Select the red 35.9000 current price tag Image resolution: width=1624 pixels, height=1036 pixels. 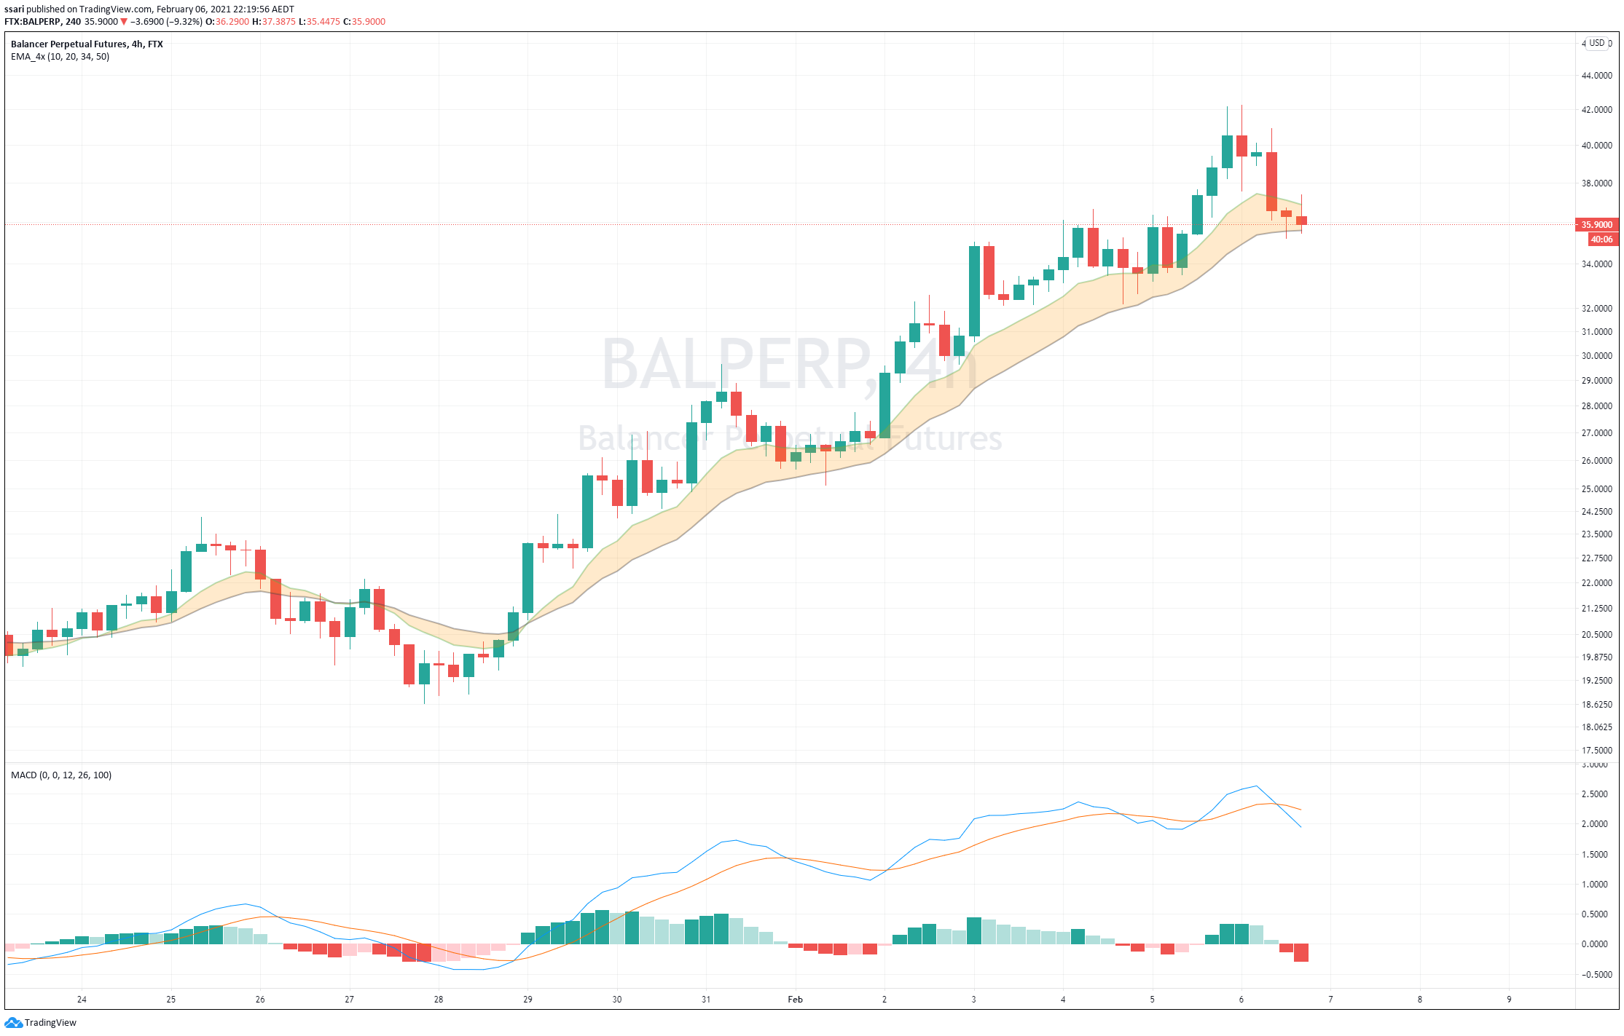click(1596, 225)
